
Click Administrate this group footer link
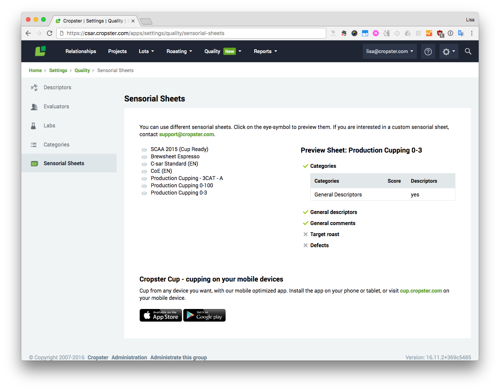[179, 357]
